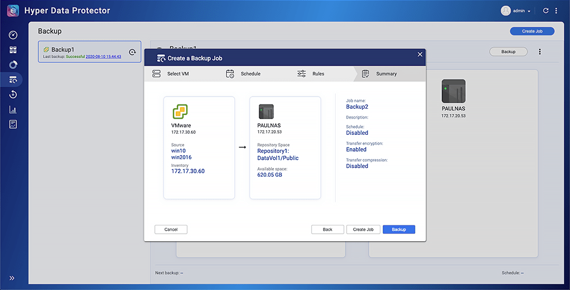The width and height of the screenshot is (570, 290).
Task: Click the Next backup status text
Action: (x=169, y=273)
